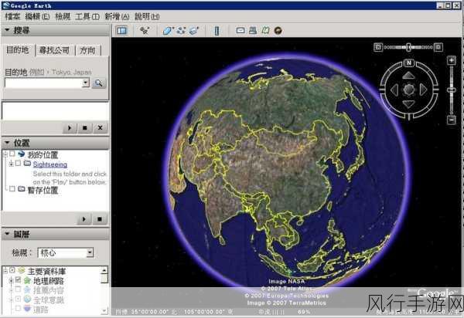Click the layers list scroll down arrow
The width and height of the screenshot is (464, 318).
click(104, 310)
